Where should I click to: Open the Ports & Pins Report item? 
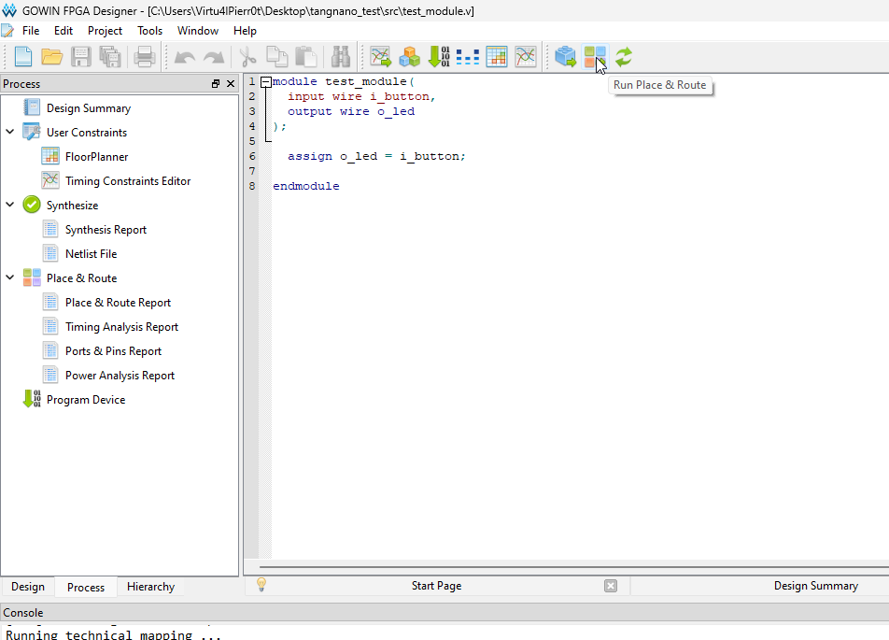click(x=113, y=351)
